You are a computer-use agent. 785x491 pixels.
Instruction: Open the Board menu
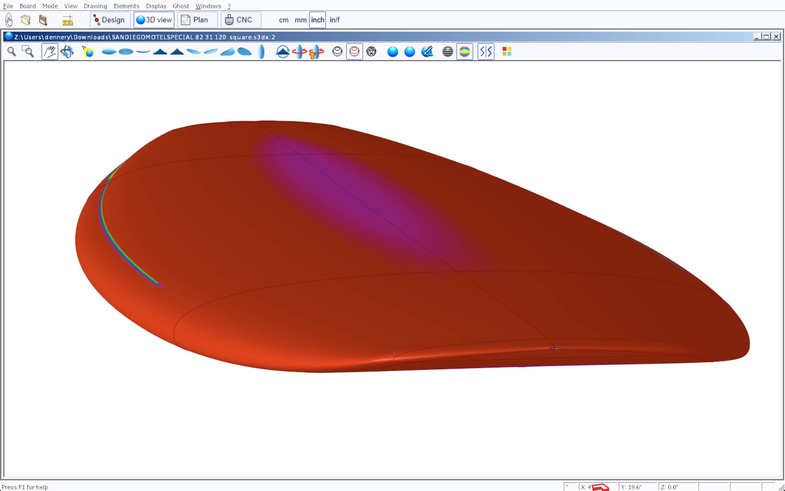(x=28, y=6)
